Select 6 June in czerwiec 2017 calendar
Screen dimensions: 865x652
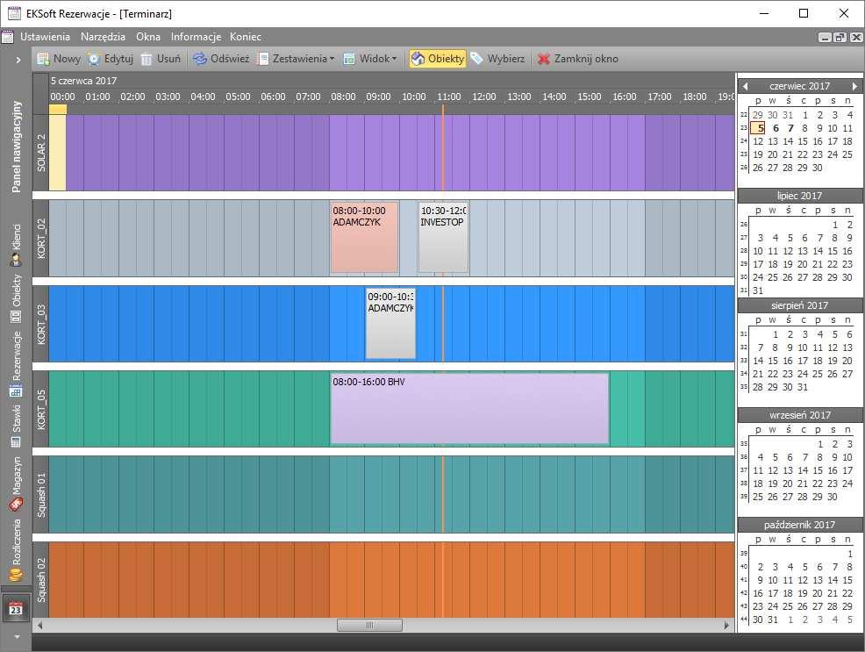coord(776,128)
